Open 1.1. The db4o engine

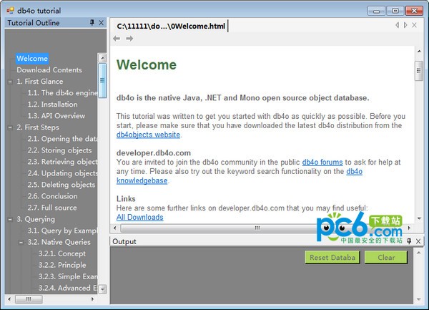pos(62,93)
